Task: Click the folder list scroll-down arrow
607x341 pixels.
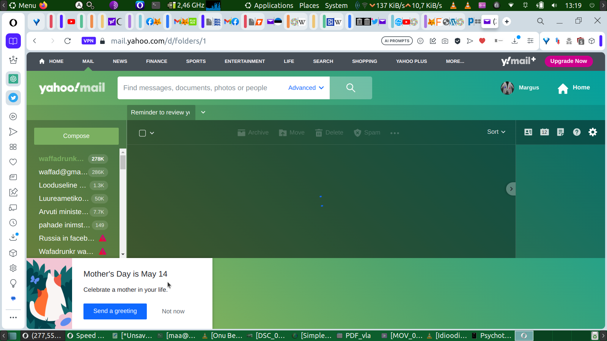Action: 123,254
